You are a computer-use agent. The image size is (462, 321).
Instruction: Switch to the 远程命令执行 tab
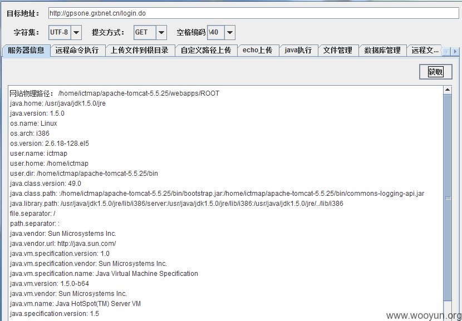[77, 51]
